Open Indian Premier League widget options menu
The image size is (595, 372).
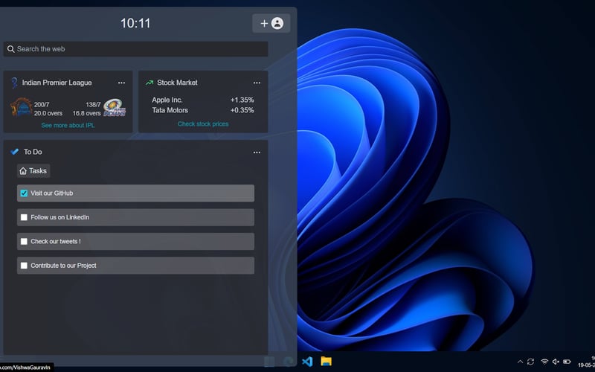pos(121,83)
